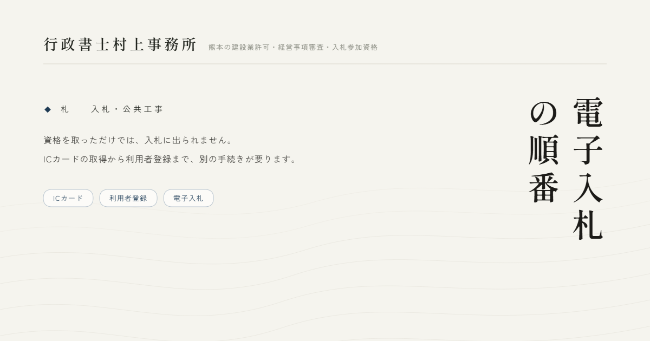Click the vertical heading 電子入札

click(x=588, y=169)
